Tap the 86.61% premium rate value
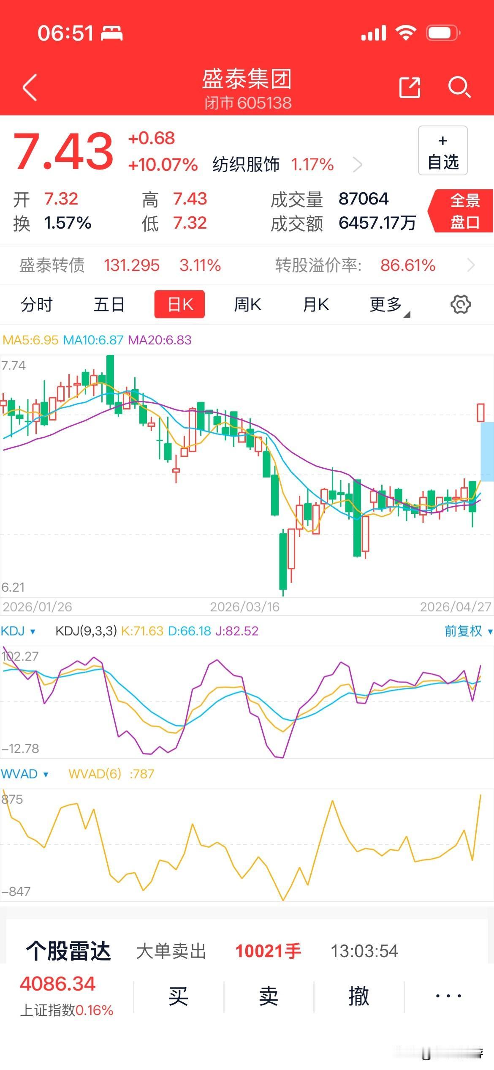The image size is (494, 1070). [x=408, y=265]
